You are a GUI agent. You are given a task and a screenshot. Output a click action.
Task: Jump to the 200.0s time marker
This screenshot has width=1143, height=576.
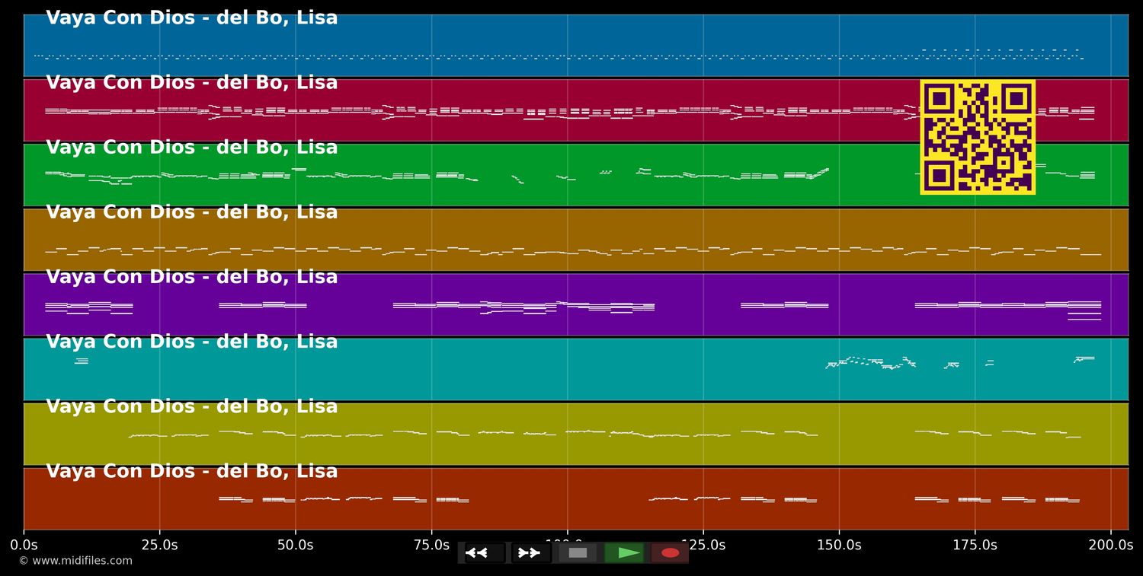(1110, 545)
